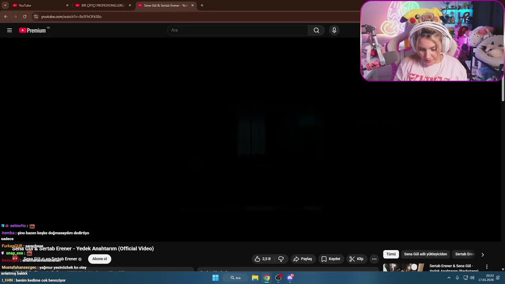505x284 pixels.
Task: Open Discord from the taskbar
Action: (x=290, y=278)
